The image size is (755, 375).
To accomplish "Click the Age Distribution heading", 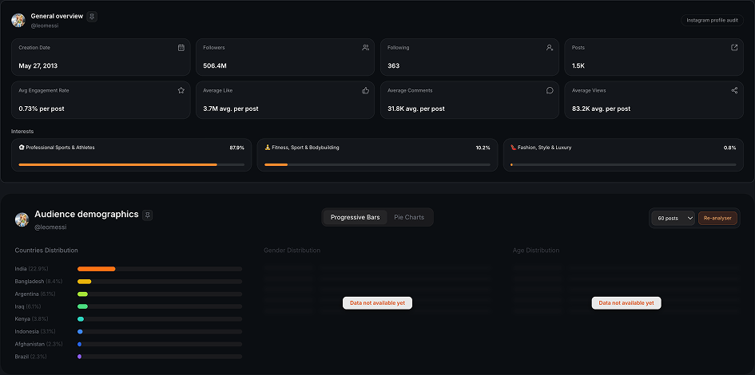I will click(536, 251).
